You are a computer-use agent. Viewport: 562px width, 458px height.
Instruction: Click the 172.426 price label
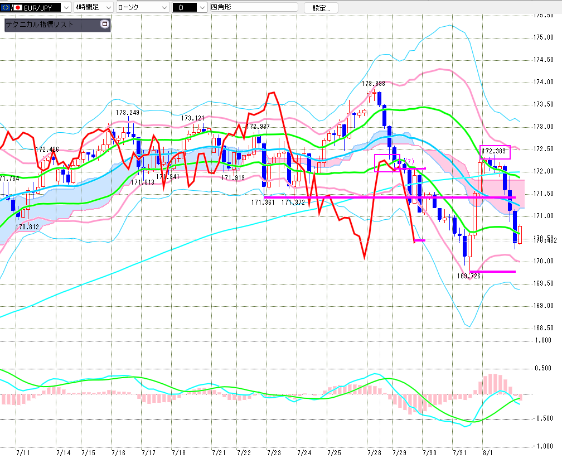tap(47, 149)
